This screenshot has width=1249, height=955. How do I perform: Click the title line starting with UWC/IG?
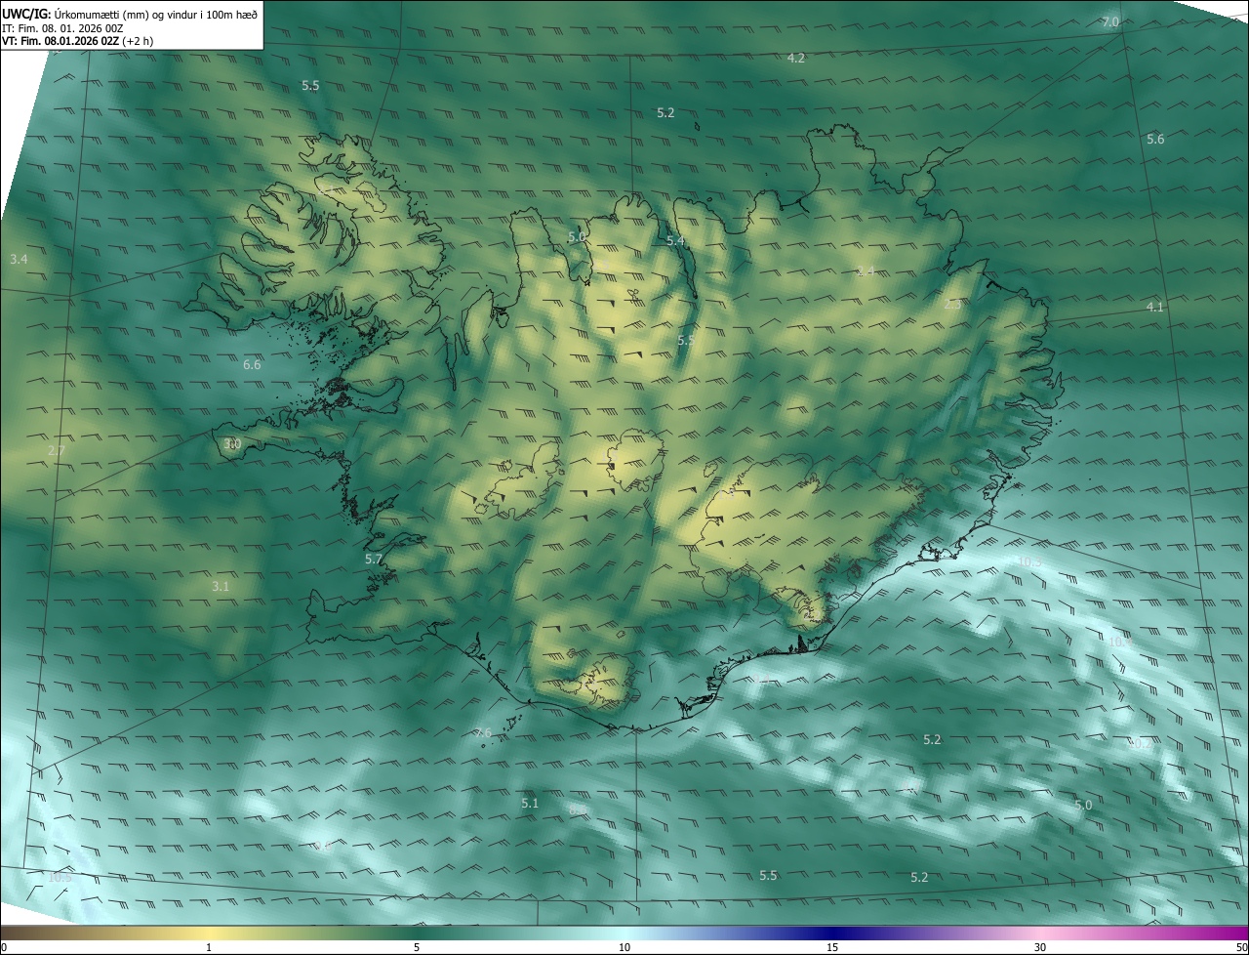point(130,14)
